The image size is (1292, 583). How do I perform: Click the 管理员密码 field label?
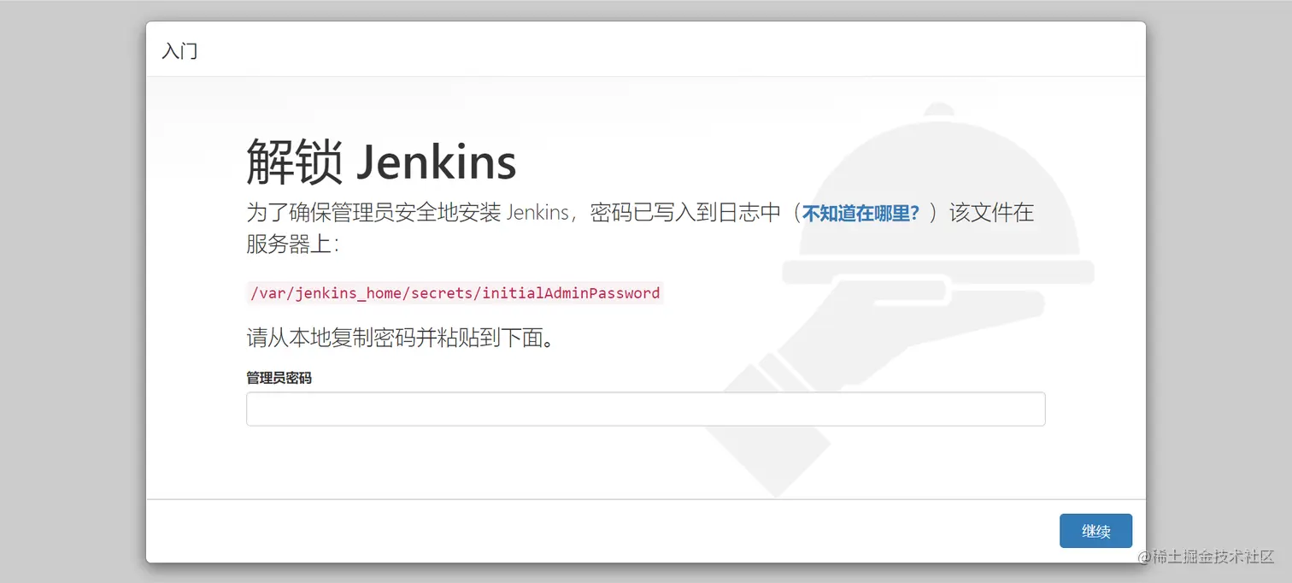(x=277, y=378)
